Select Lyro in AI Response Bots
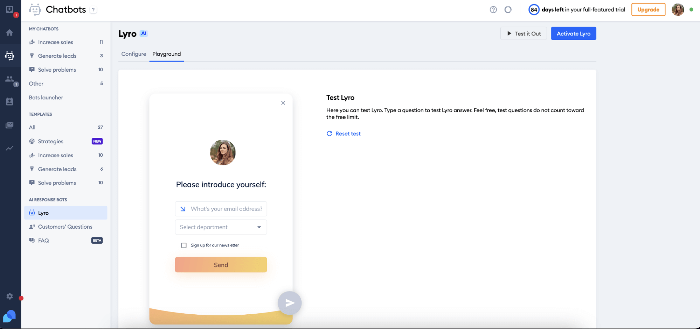Viewport: 700px width, 329px height. click(66, 213)
